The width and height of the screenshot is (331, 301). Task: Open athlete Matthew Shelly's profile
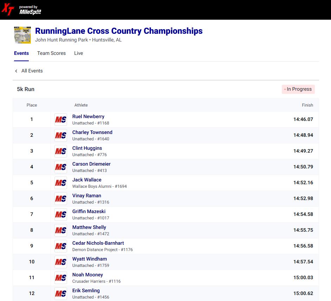click(89, 228)
